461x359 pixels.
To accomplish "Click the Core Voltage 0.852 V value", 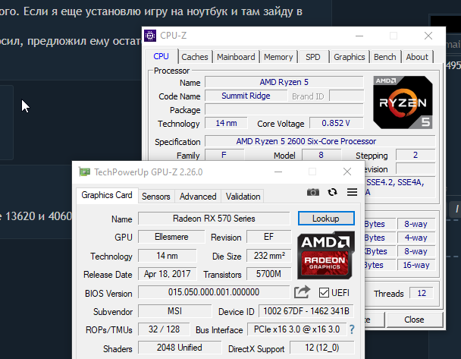I will (x=337, y=123).
